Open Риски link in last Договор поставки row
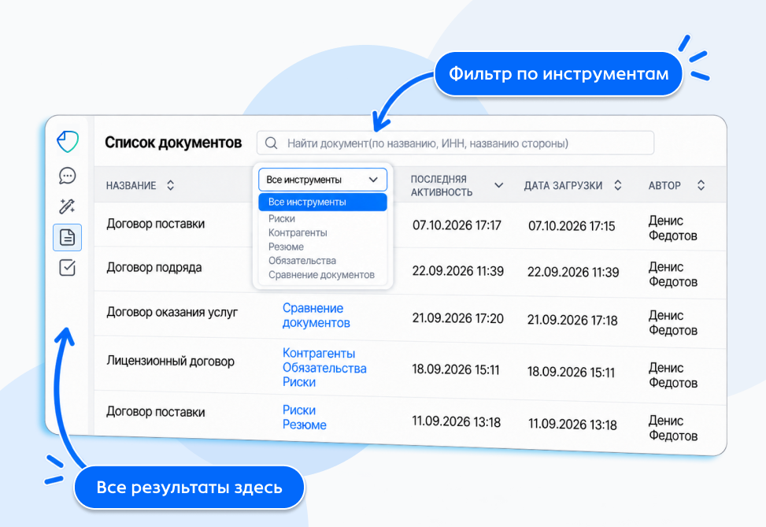This screenshot has height=527, width=766. pos(299,410)
